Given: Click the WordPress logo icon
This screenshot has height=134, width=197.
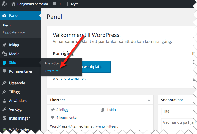Looking at the screenshot, I should [4, 4].
